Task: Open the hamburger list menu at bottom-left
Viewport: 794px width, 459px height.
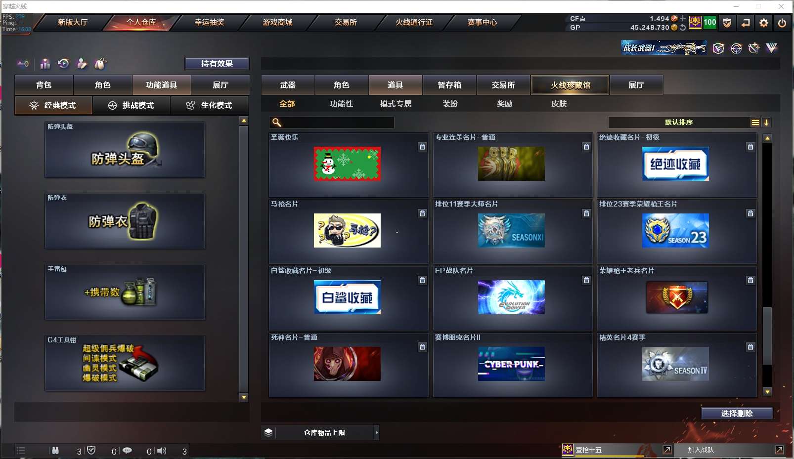Action: 21,450
